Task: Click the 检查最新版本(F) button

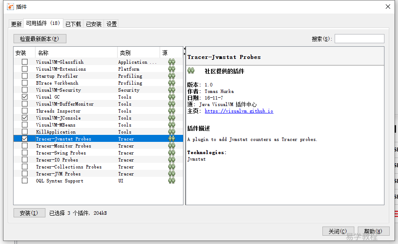Action: coord(40,38)
